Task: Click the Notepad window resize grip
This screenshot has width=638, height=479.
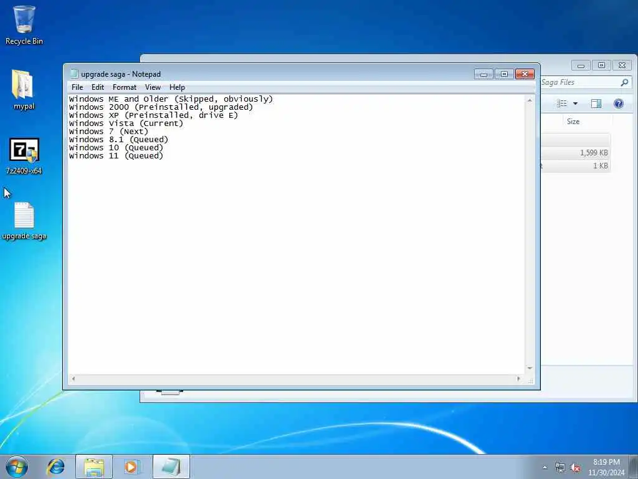Action: coord(530,381)
